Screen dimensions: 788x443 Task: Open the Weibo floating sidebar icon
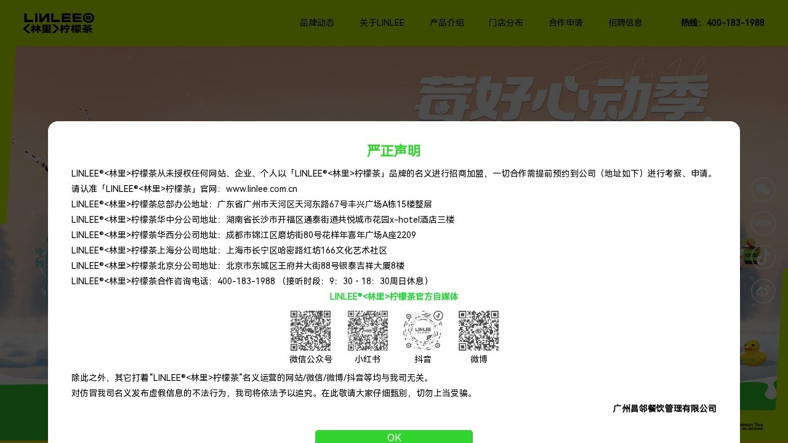(763, 291)
